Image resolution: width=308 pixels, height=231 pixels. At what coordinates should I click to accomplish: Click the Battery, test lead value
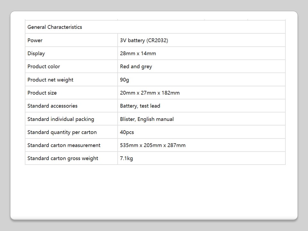pos(140,106)
